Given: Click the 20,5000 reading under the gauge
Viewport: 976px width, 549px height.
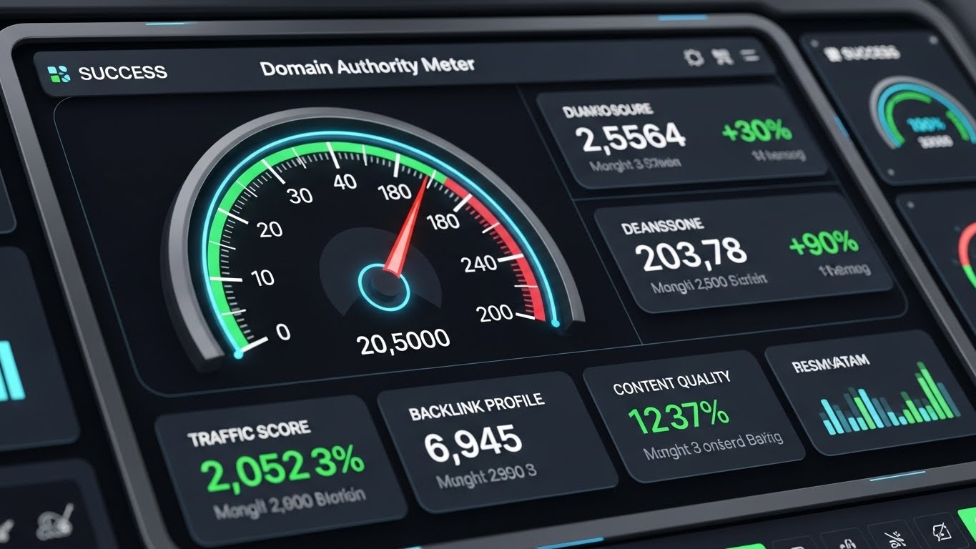Looking at the screenshot, I should click(403, 341).
